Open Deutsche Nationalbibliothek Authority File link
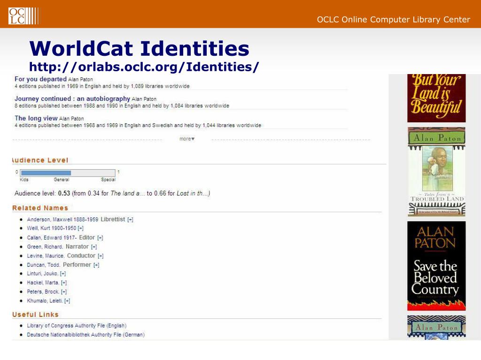The height and width of the screenshot is (360, 481). 85,335
